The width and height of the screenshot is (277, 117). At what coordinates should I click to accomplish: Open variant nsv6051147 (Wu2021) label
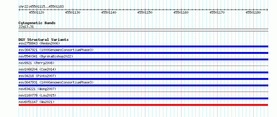pyautogui.click(x=36, y=102)
